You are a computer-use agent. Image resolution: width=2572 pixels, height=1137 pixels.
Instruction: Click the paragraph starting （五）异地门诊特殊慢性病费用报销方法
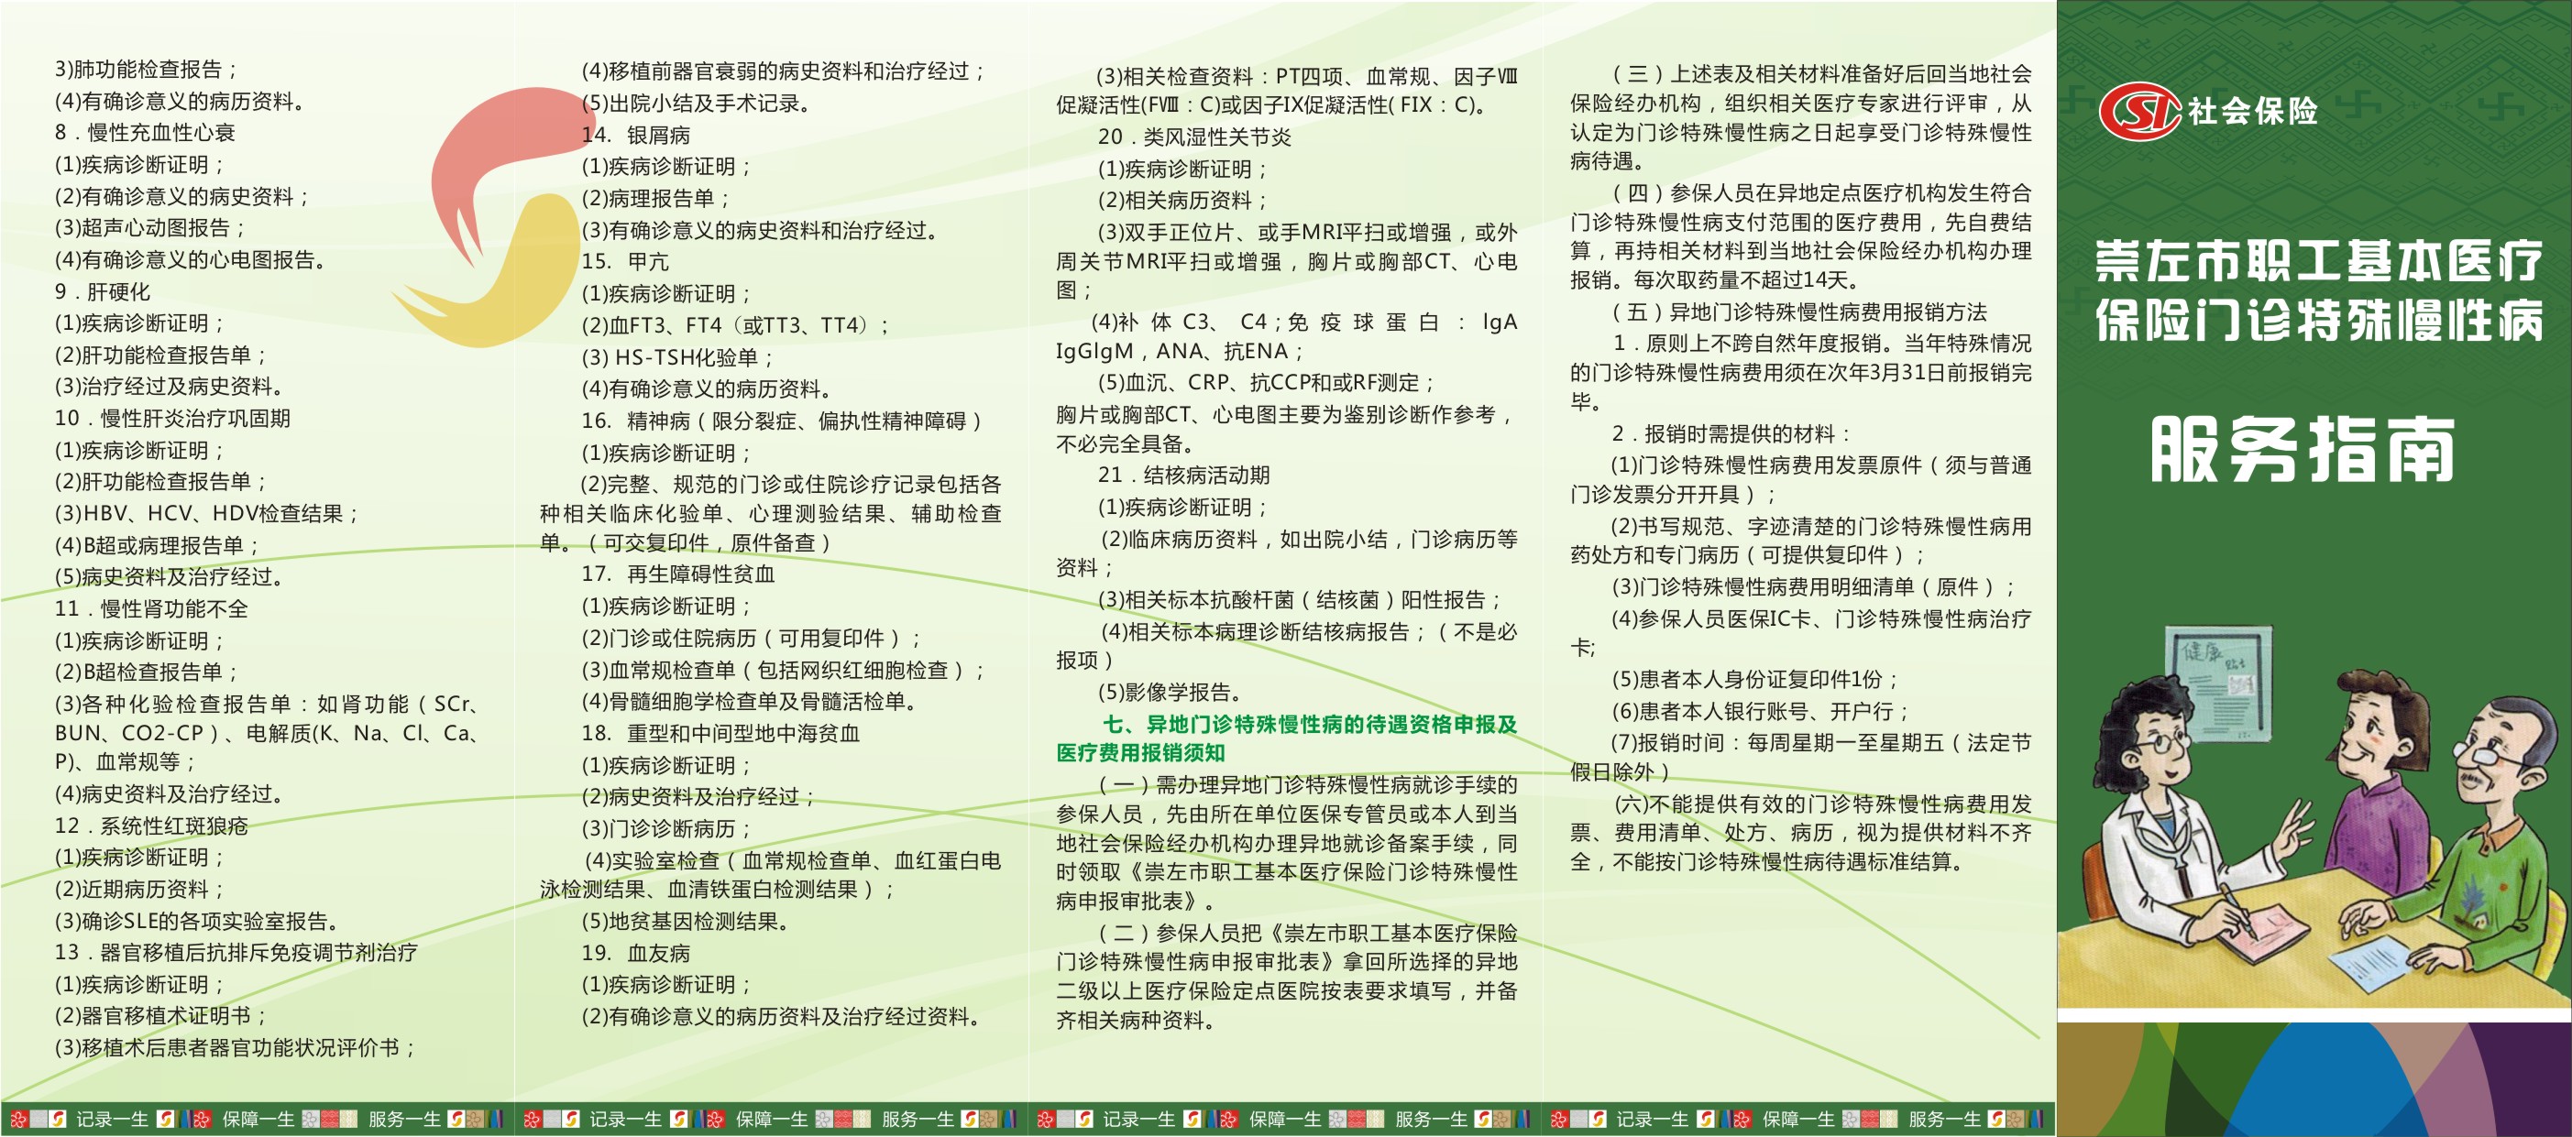(1799, 312)
